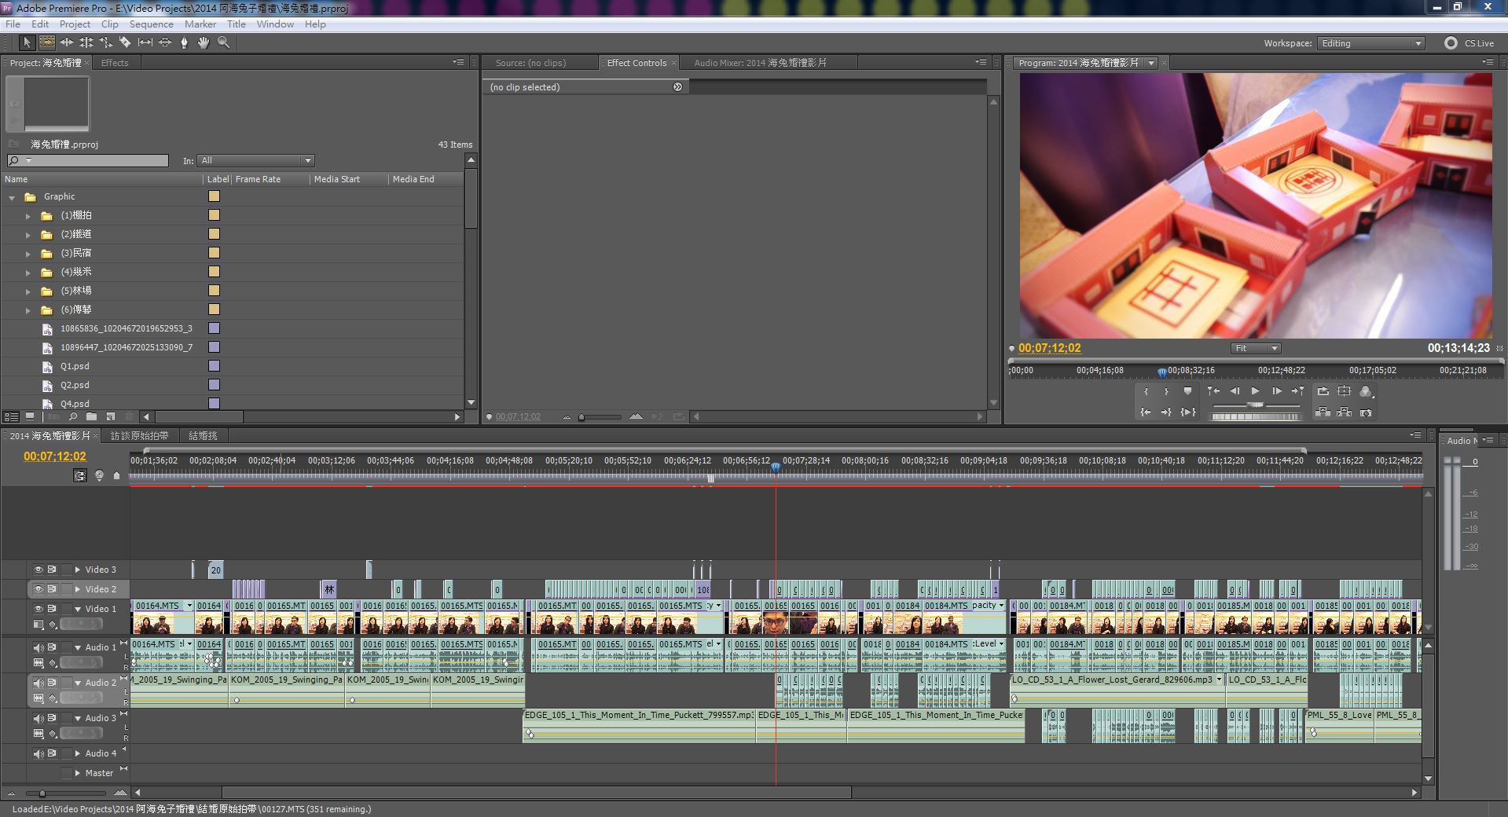Collapse the Audio 2 track
The height and width of the screenshot is (817, 1508).
click(78, 683)
